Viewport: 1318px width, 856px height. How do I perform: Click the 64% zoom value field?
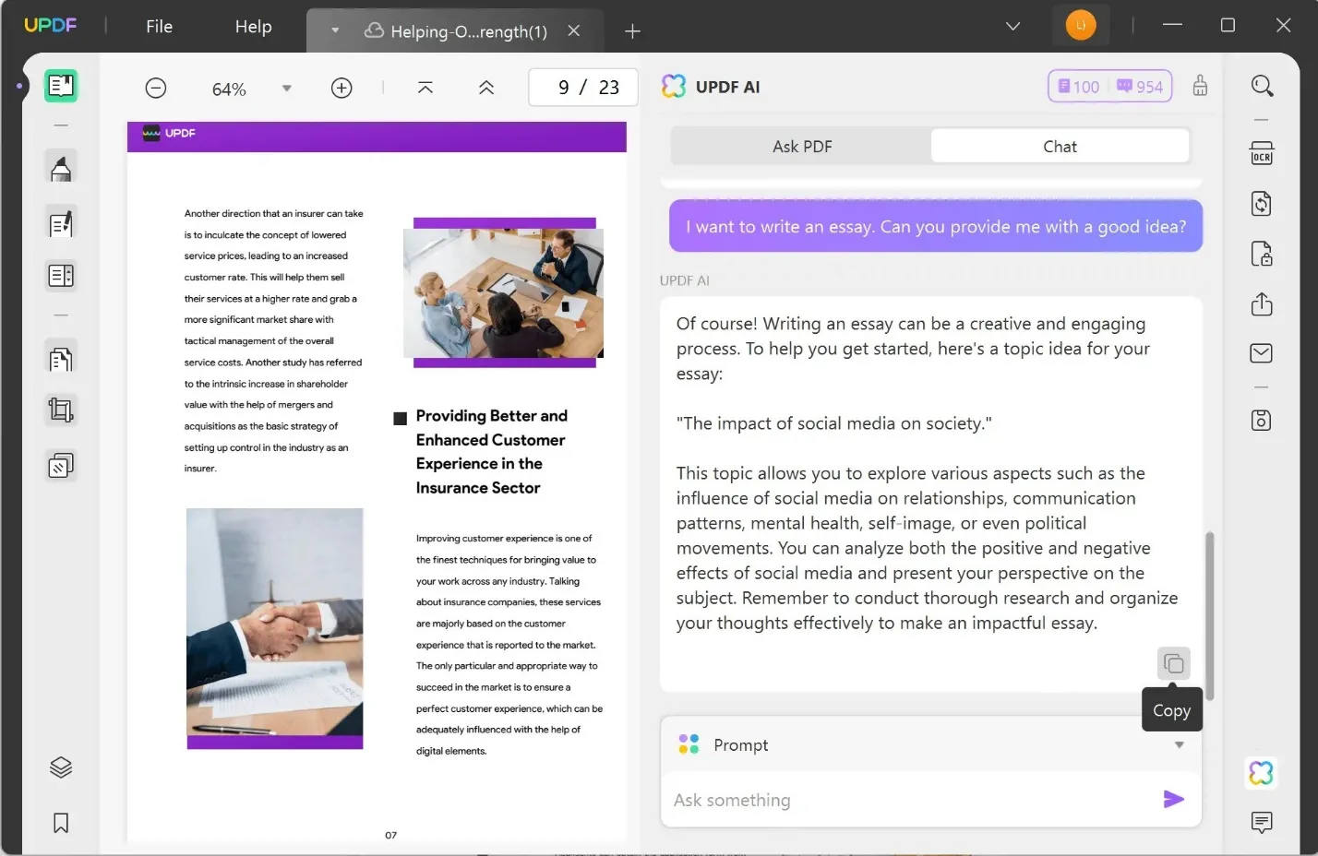coord(229,89)
